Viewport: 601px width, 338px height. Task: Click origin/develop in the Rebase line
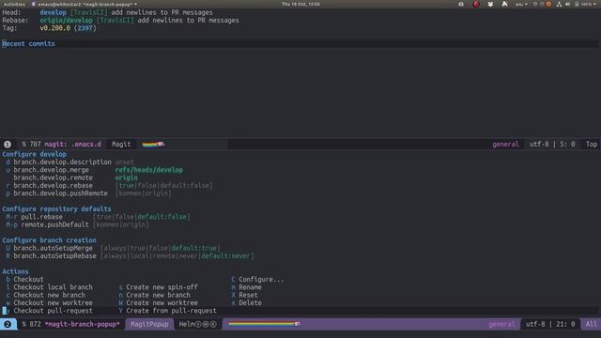[66, 20]
